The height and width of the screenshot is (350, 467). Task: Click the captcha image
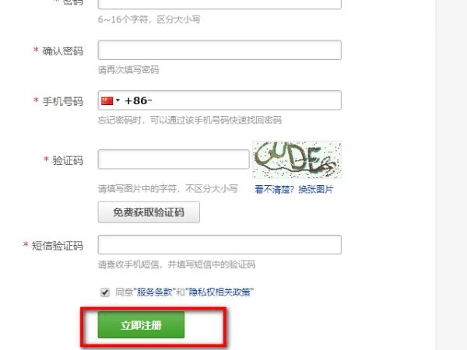pos(297,159)
